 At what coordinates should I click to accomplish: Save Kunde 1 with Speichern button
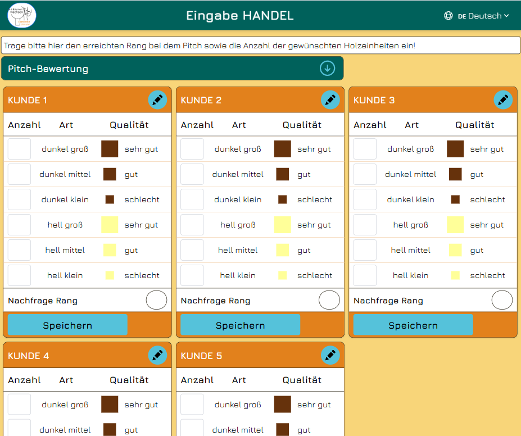67,325
